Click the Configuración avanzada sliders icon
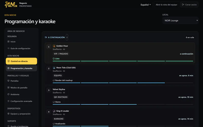Viewport: 203px width, 127px height. (x=8, y=101)
